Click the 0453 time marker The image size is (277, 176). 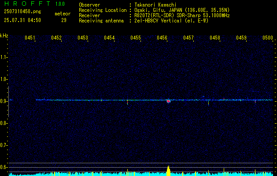[x=83, y=37]
